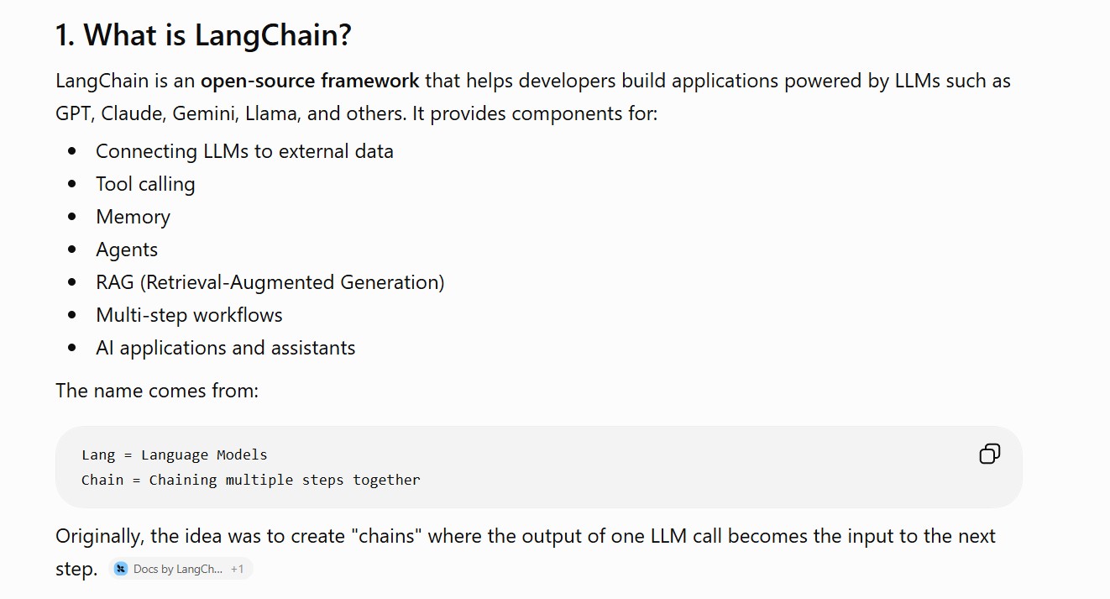Click the "AI applications and assistants" bullet
Image resolution: width=1110 pixels, height=599 pixels.
[226, 348]
